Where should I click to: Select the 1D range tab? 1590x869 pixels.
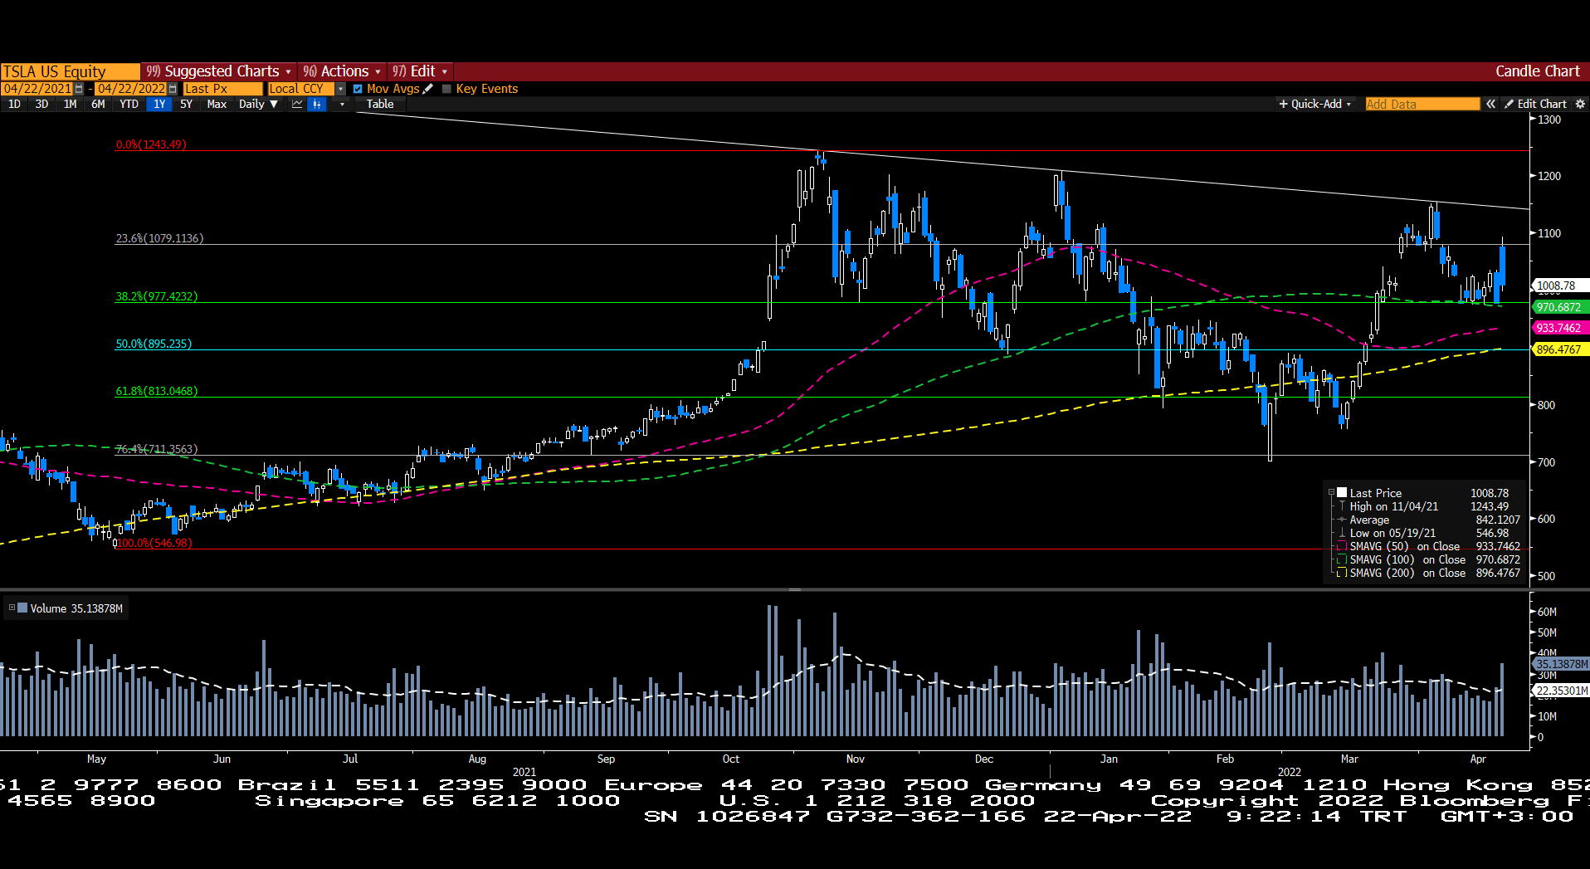pos(14,104)
